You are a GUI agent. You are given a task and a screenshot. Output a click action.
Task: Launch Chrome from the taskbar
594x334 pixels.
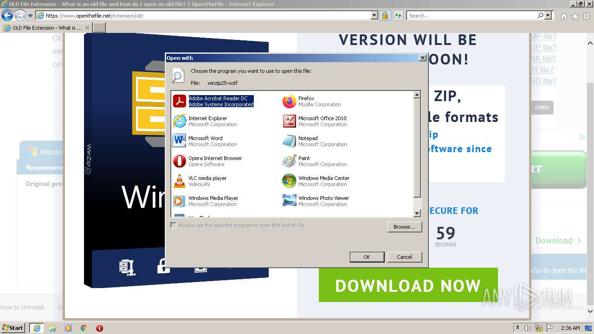[84, 328]
